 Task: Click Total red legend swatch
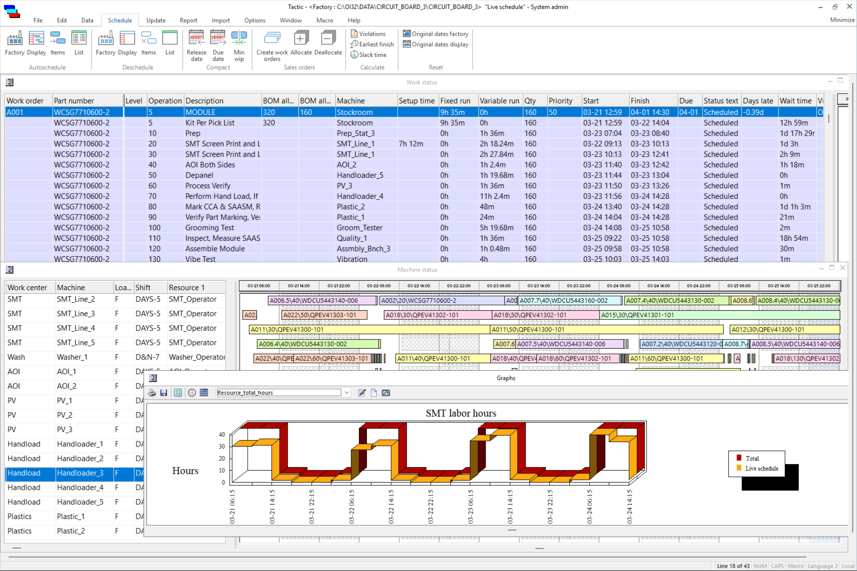point(739,458)
